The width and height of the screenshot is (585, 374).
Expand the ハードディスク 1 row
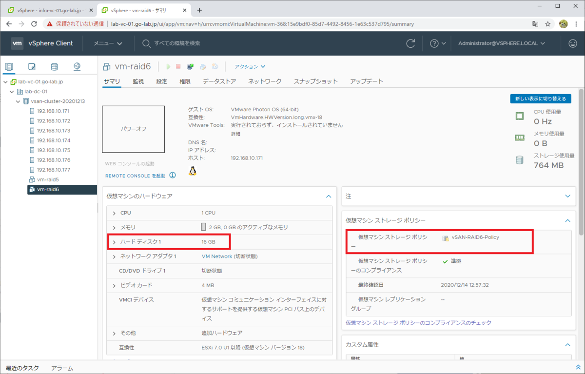pos(114,242)
